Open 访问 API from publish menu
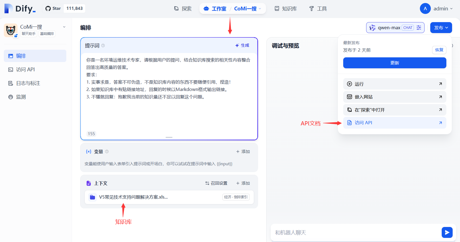The height and width of the screenshot is (242, 460). coord(394,123)
